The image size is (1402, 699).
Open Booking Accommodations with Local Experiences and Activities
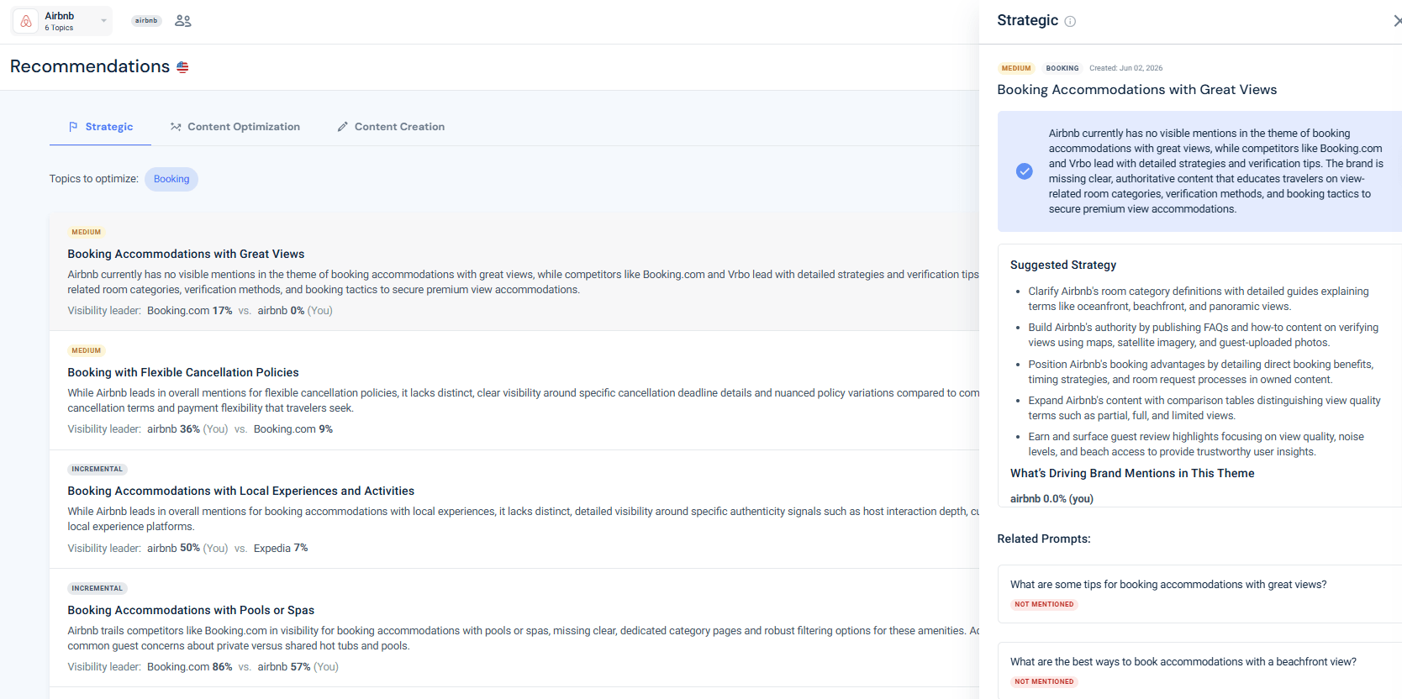point(241,491)
